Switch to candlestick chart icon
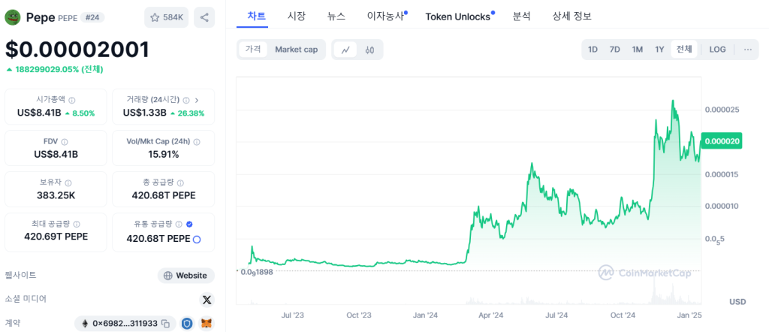 [x=369, y=50]
